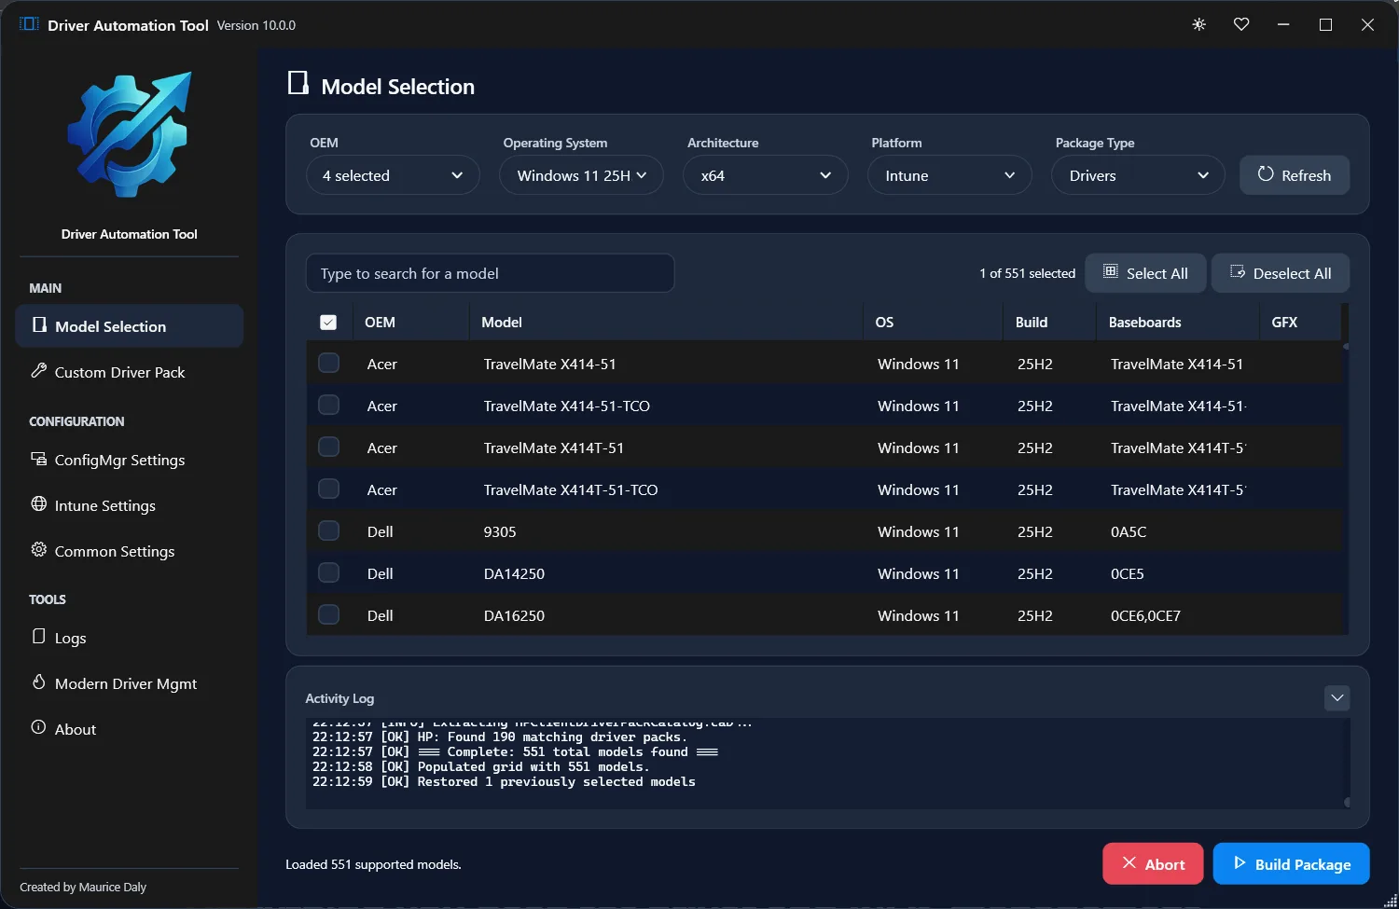Click the 0CE6,0CE7 baseboards cell

tap(1145, 615)
